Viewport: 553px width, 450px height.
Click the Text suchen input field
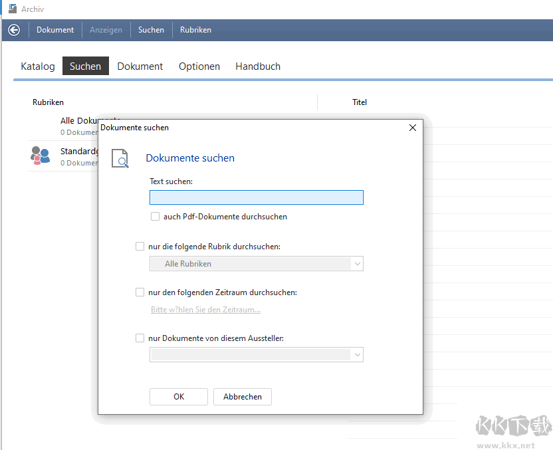(256, 197)
